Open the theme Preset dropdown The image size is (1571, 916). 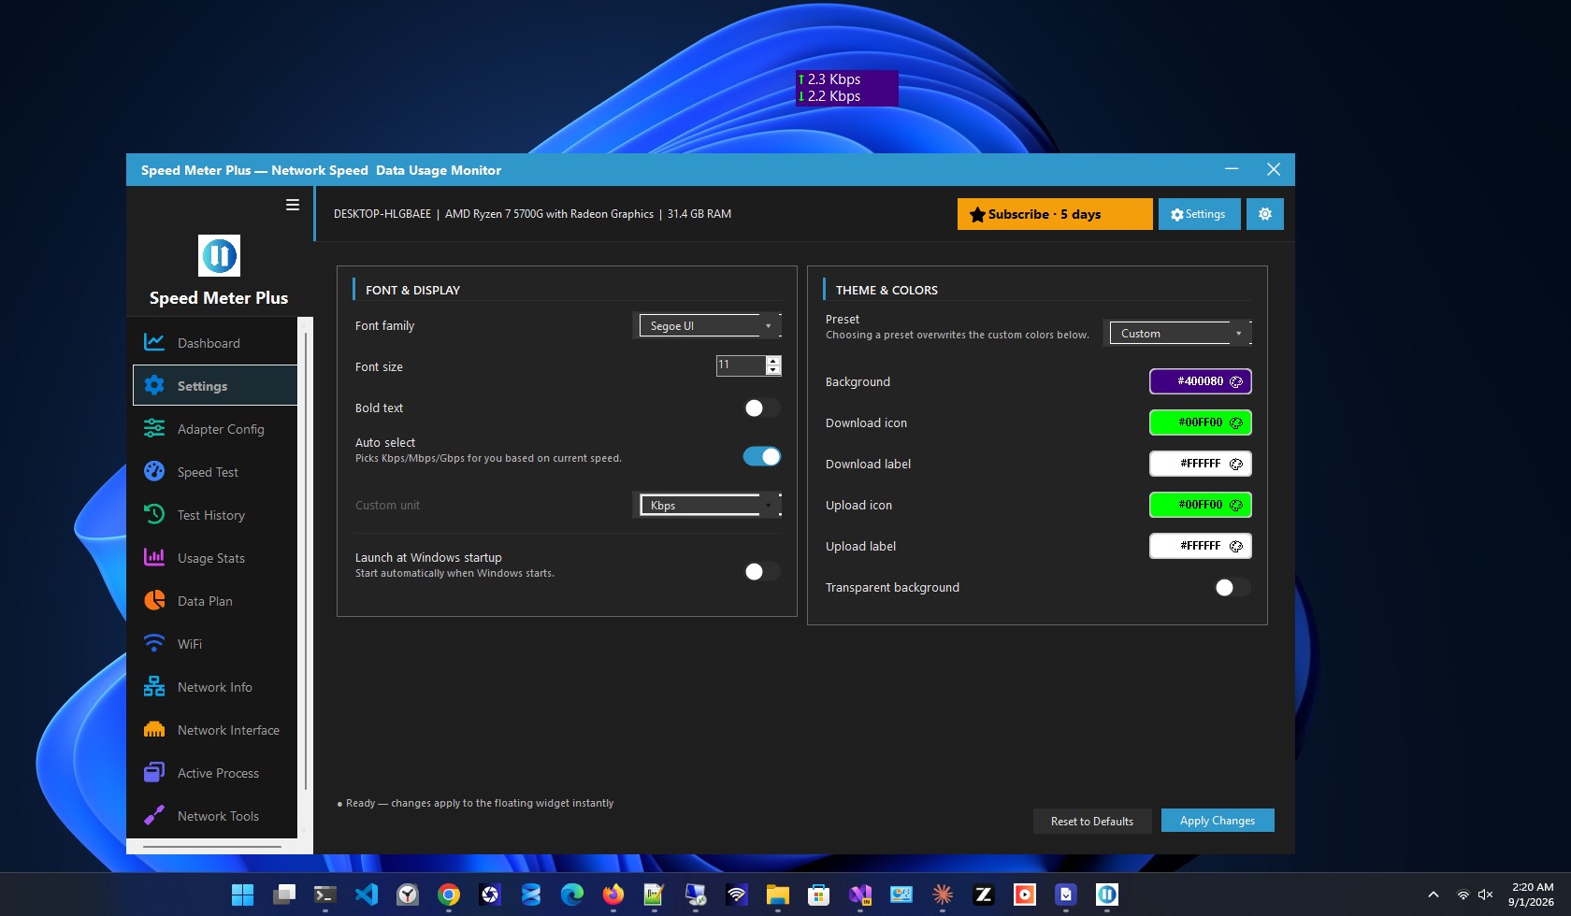pyautogui.click(x=1180, y=333)
